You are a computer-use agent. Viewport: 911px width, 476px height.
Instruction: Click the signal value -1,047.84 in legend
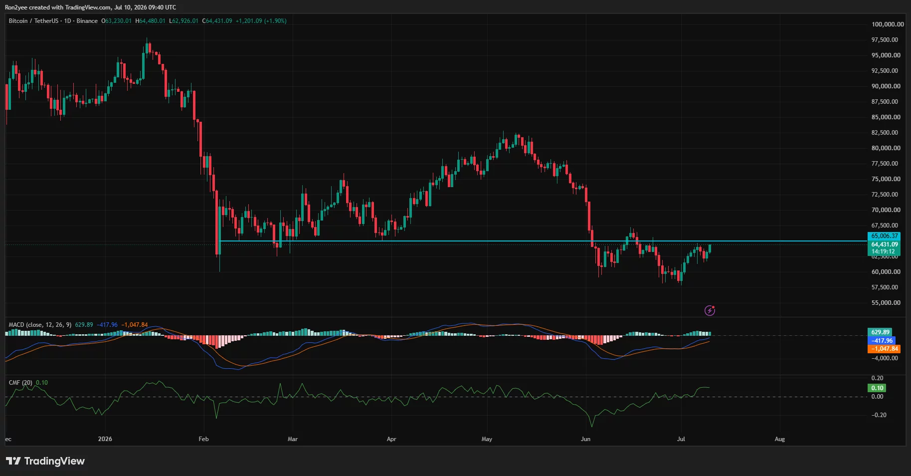point(135,325)
